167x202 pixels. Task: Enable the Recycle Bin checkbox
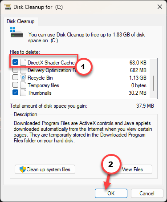15,77
